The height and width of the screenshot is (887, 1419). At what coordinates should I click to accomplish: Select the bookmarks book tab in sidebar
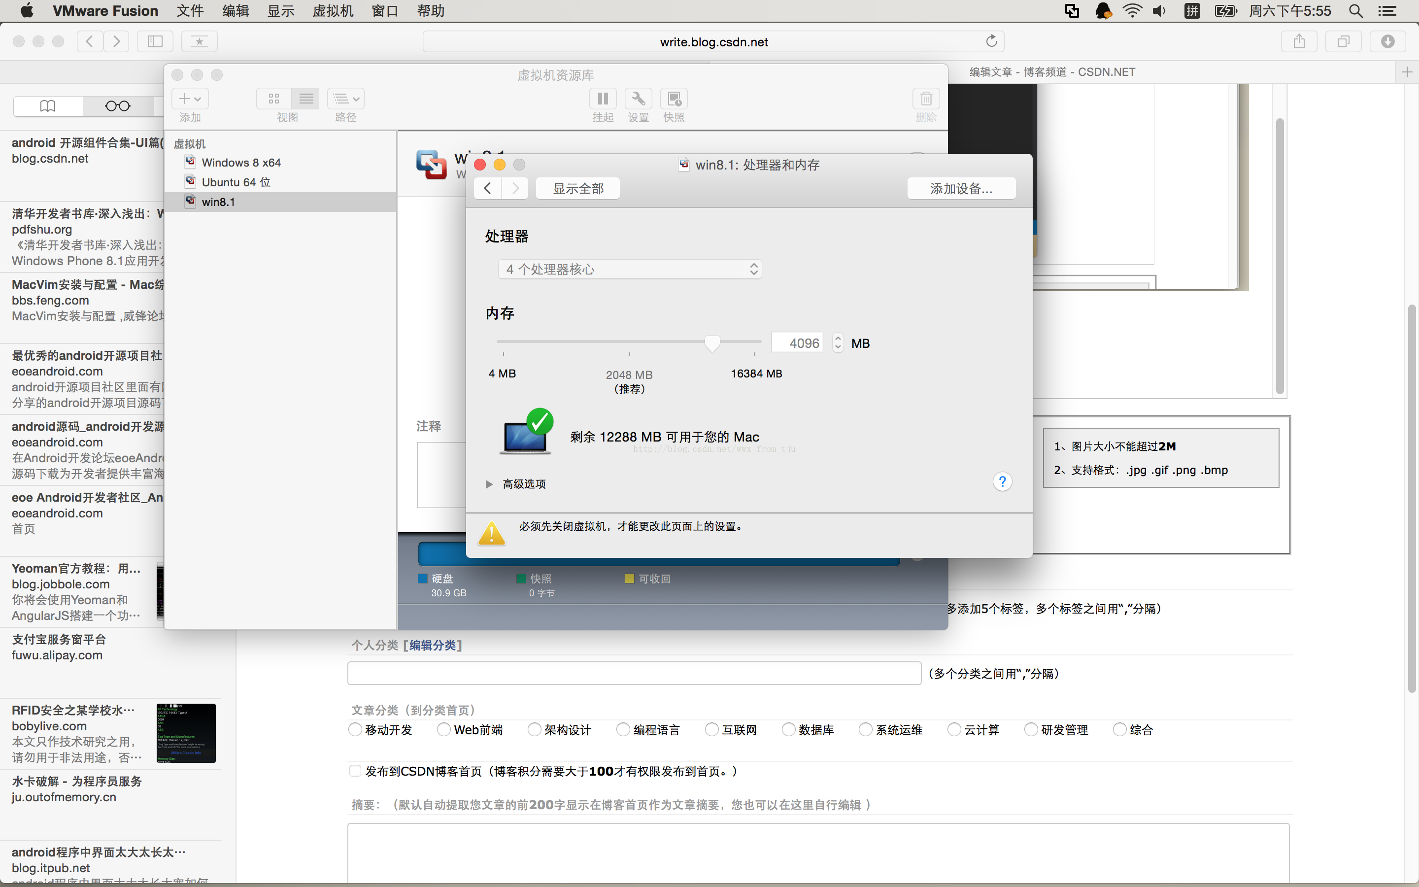[48, 106]
